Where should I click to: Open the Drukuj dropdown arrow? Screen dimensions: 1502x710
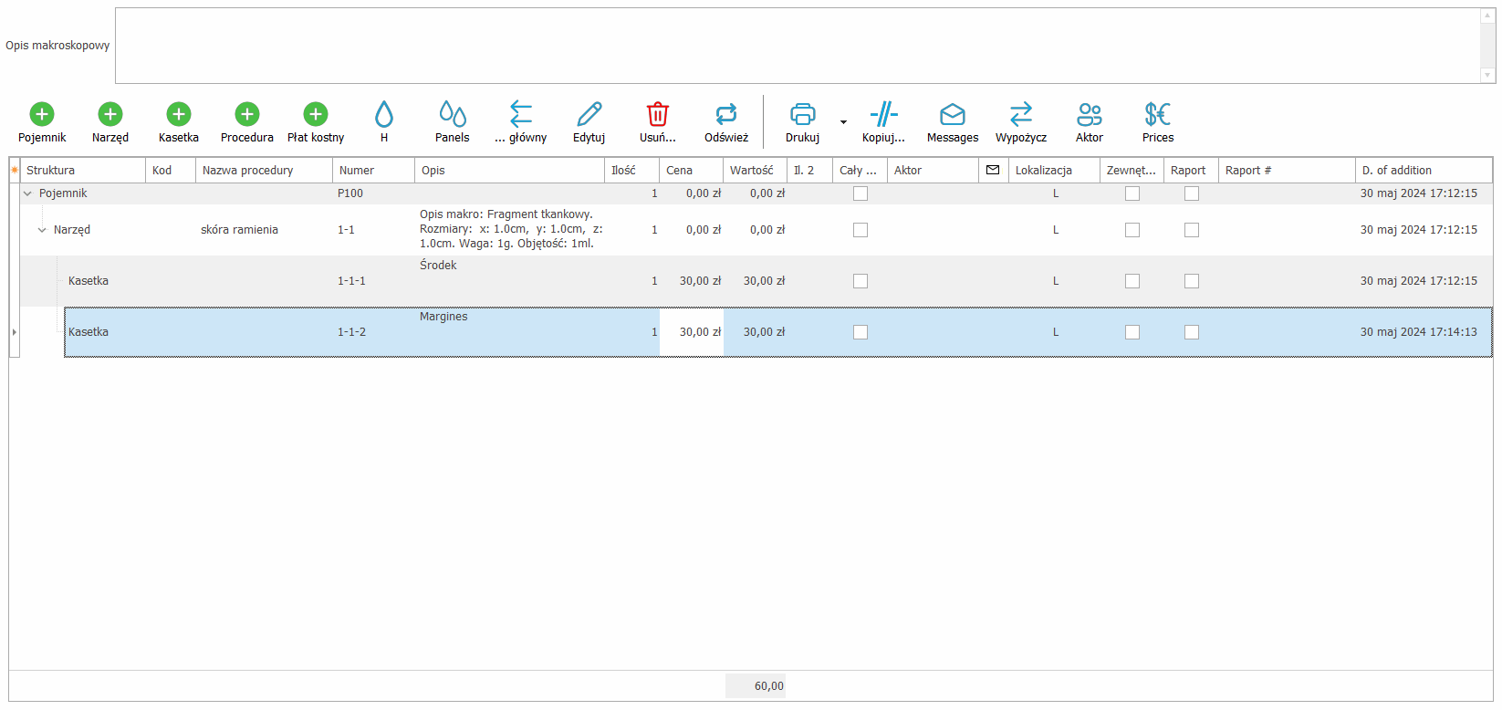(x=843, y=121)
